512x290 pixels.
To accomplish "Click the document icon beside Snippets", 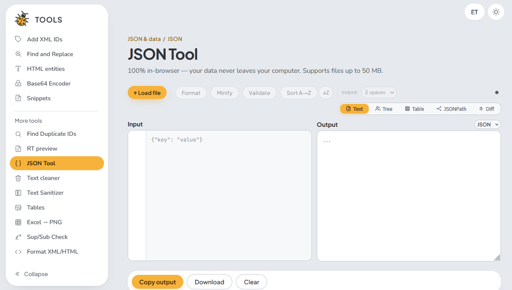I will pos(18,98).
